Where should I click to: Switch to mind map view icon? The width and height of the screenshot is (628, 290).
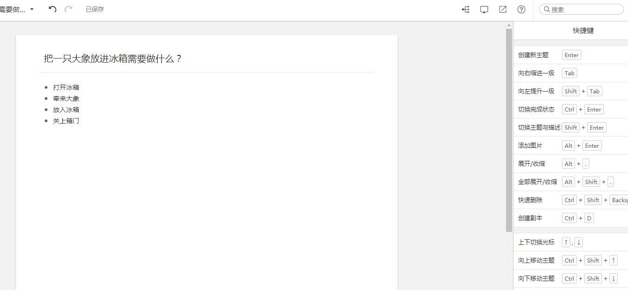coord(466,9)
